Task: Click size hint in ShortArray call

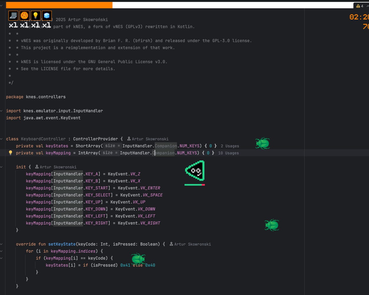Action: (x=113, y=146)
